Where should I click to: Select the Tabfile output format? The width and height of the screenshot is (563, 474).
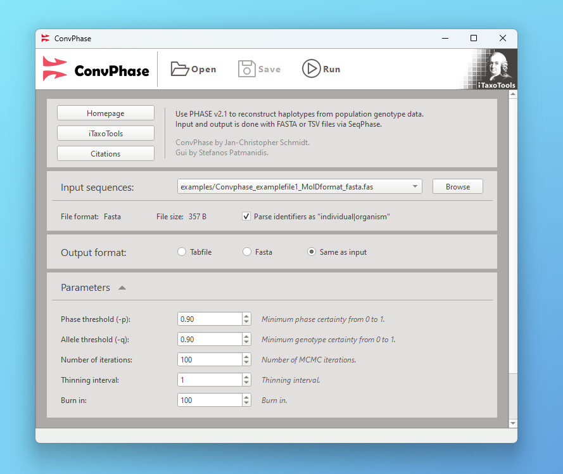click(182, 252)
